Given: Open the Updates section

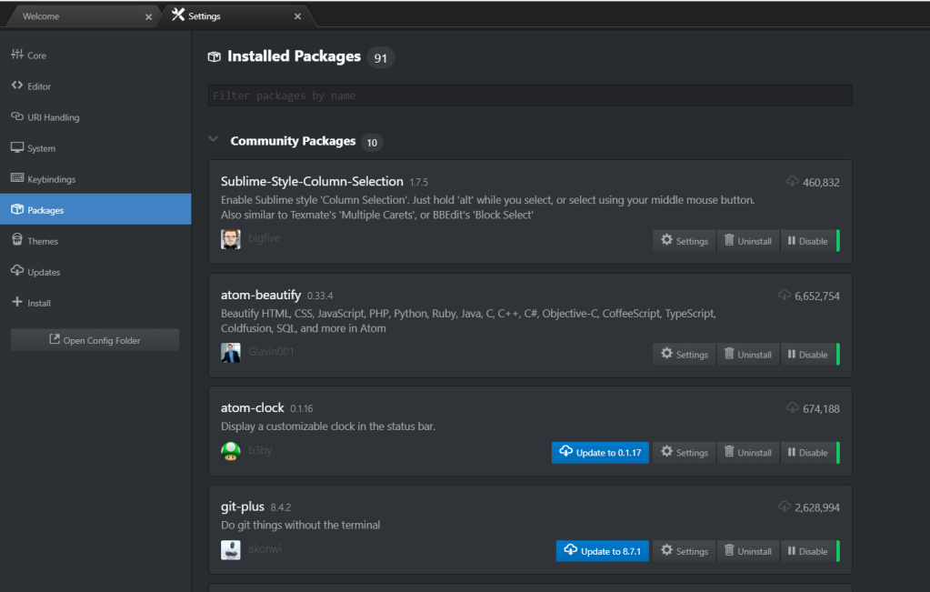Looking at the screenshot, I should (44, 272).
